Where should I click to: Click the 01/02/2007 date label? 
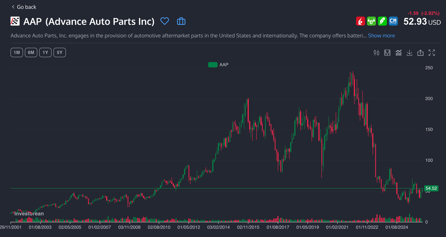[100, 227]
